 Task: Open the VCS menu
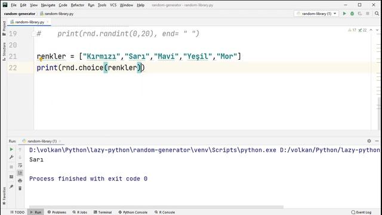113,5
